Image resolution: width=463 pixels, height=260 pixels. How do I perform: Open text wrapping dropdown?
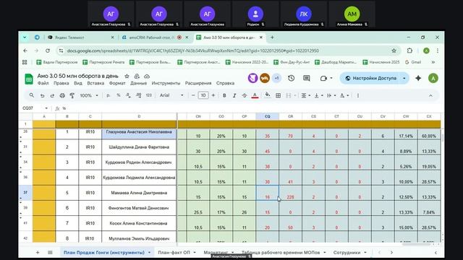pos(331,95)
